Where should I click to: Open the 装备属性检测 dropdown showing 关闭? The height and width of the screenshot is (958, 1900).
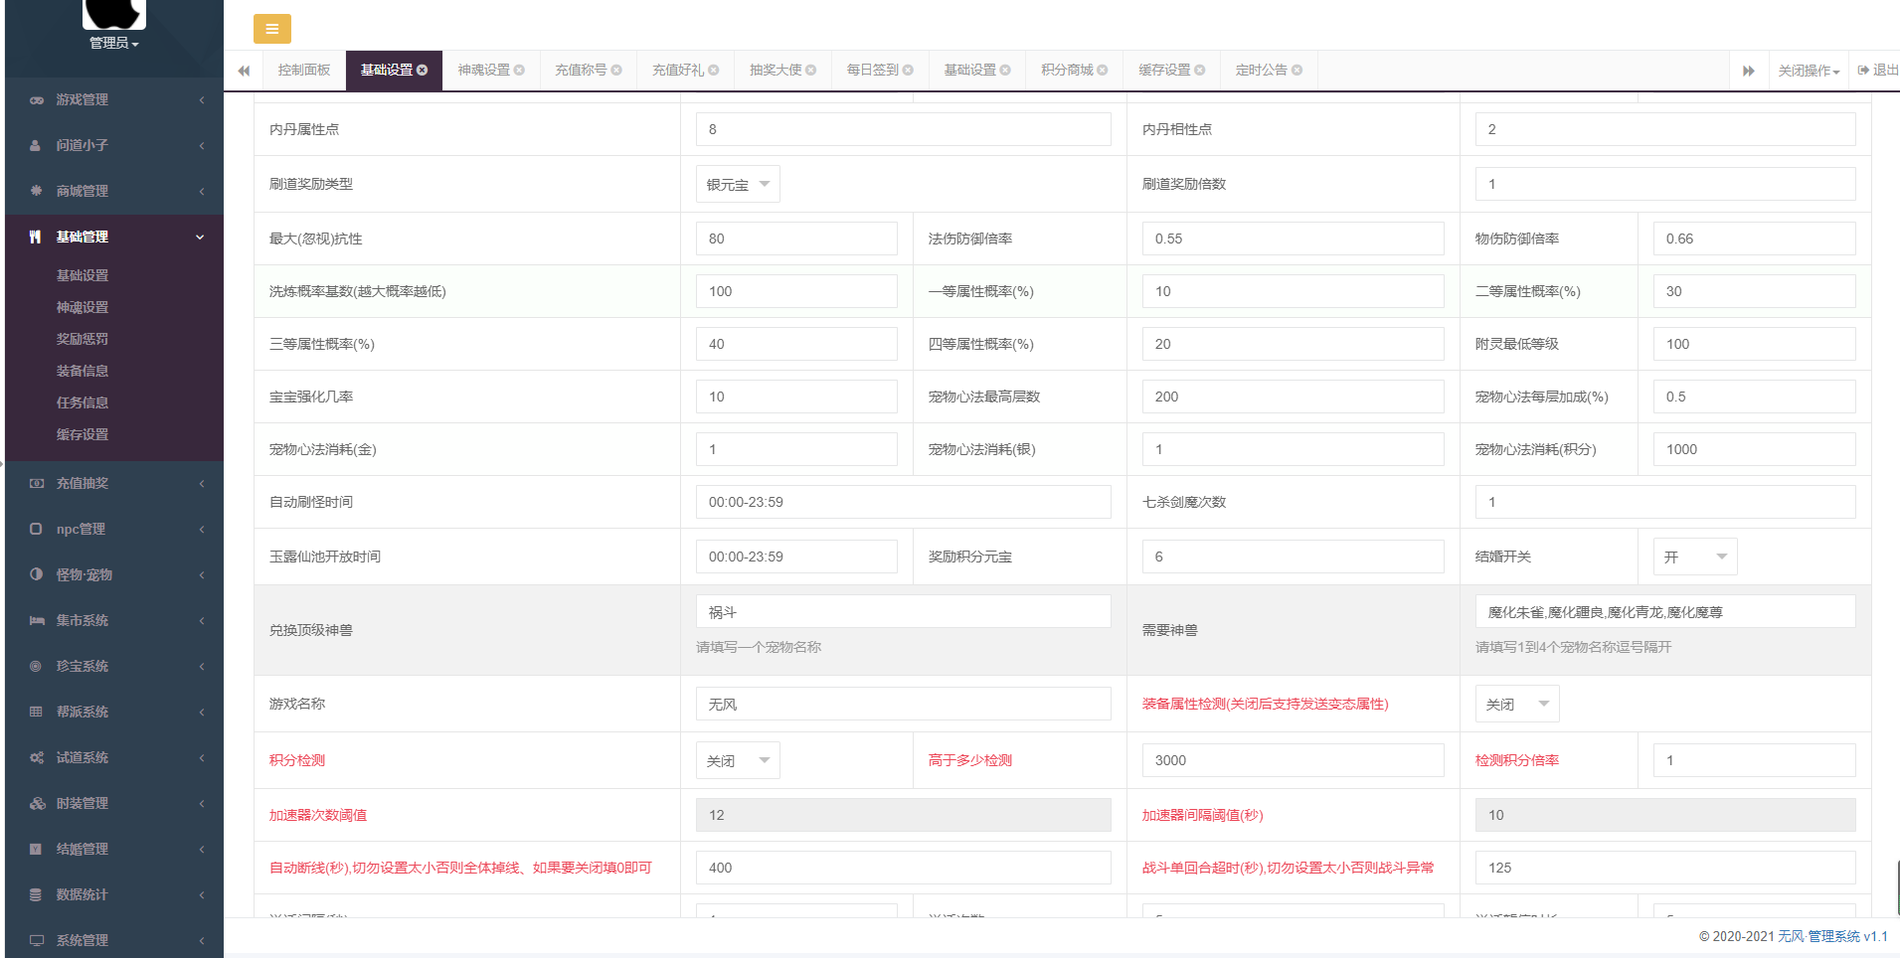click(x=1517, y=704)
